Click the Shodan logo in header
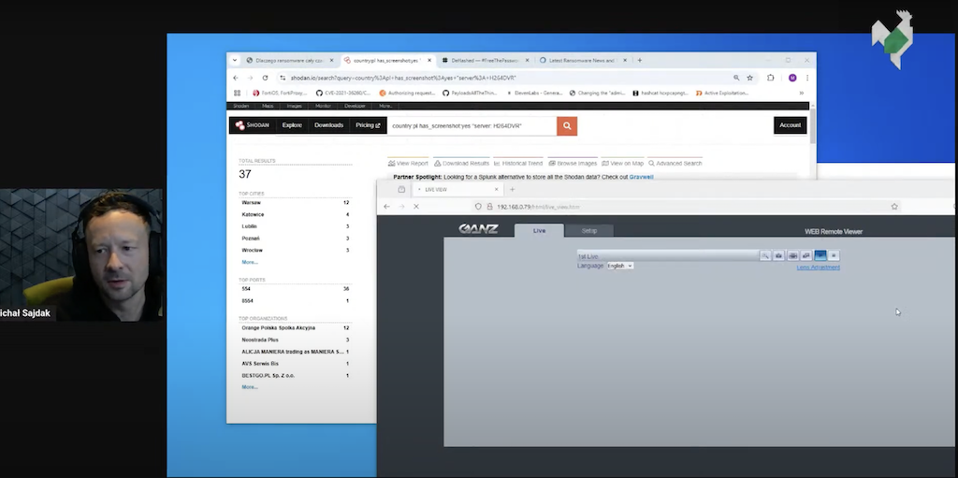The height and width of the screenshot is (478, 958). pos(252,125)
